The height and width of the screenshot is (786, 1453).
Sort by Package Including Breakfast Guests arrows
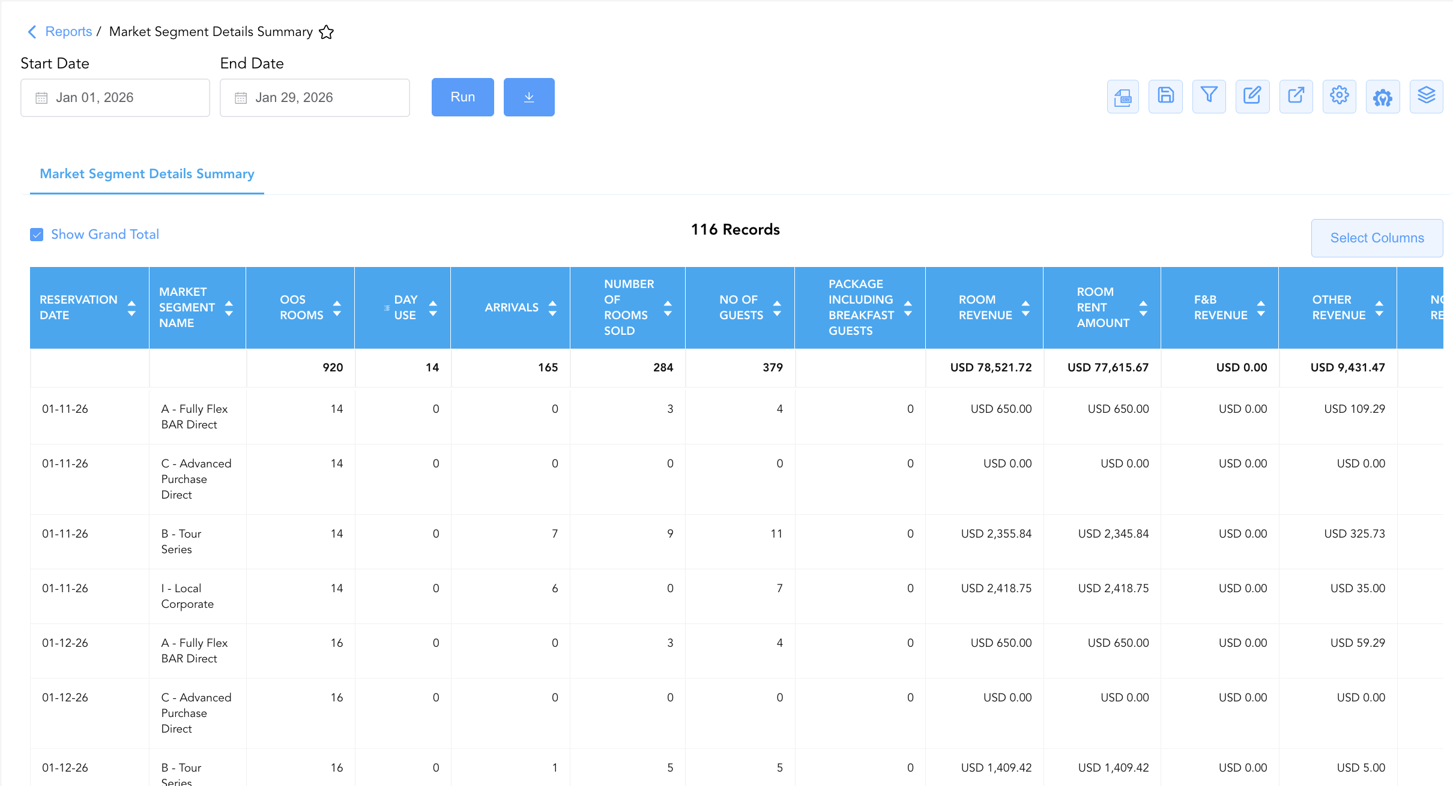(908, 308)
